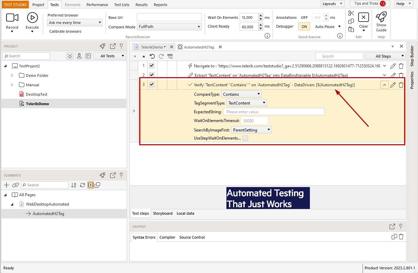The image size is (418, 273).
Task: Open the Test Lists tab
Action: (x=122, y=5)
